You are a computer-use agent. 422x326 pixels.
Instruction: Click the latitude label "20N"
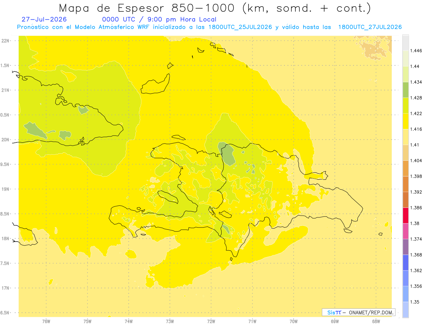(x=6, y=140)
